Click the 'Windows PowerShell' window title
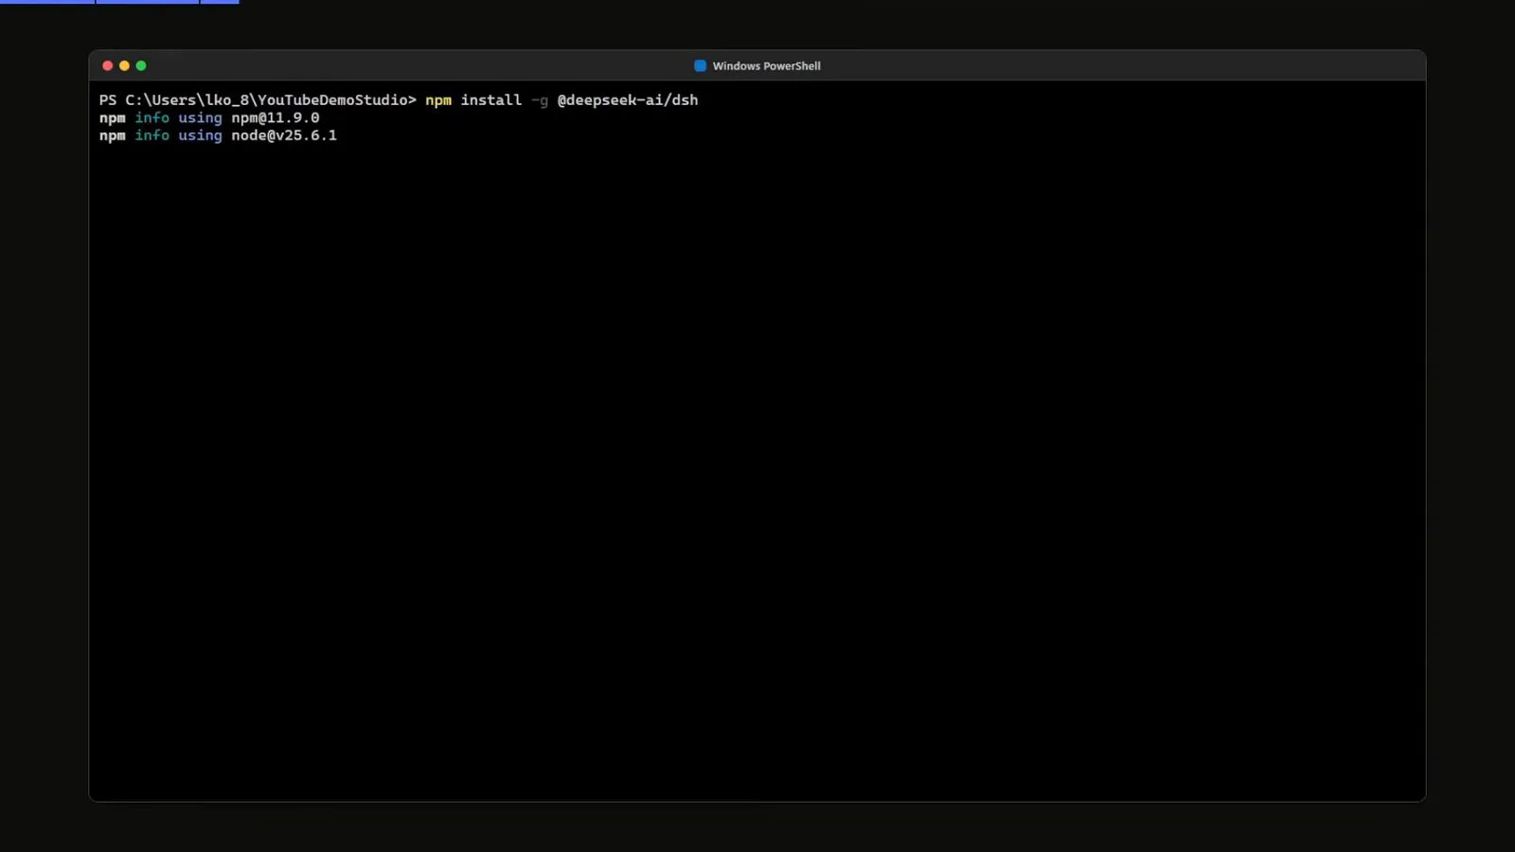The image size is (1515, 852). click(766, 66)
